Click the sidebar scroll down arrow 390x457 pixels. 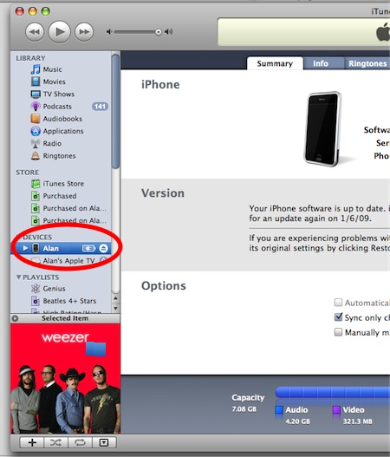coord(115,308)
